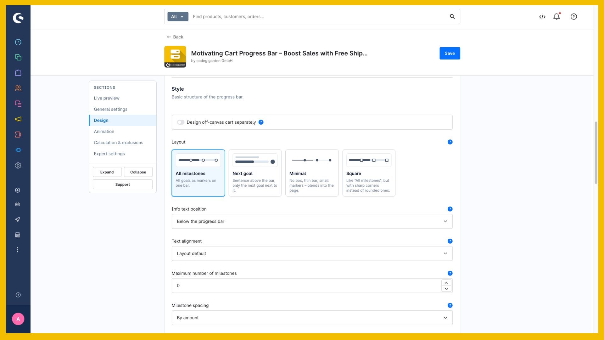Viewport: 604px width, 340px height.
Task: Click the Back link
Action: 175,37
